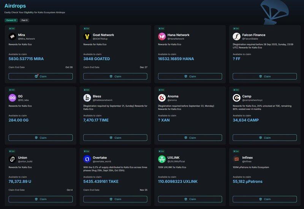
Task: Open the @infinex handle link
Action: pos(247,161)
